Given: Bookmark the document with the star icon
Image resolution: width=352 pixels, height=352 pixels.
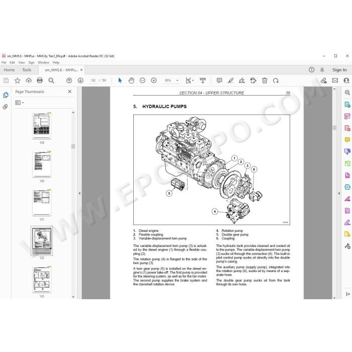Looking at the screenshot, I should point(17,80).
